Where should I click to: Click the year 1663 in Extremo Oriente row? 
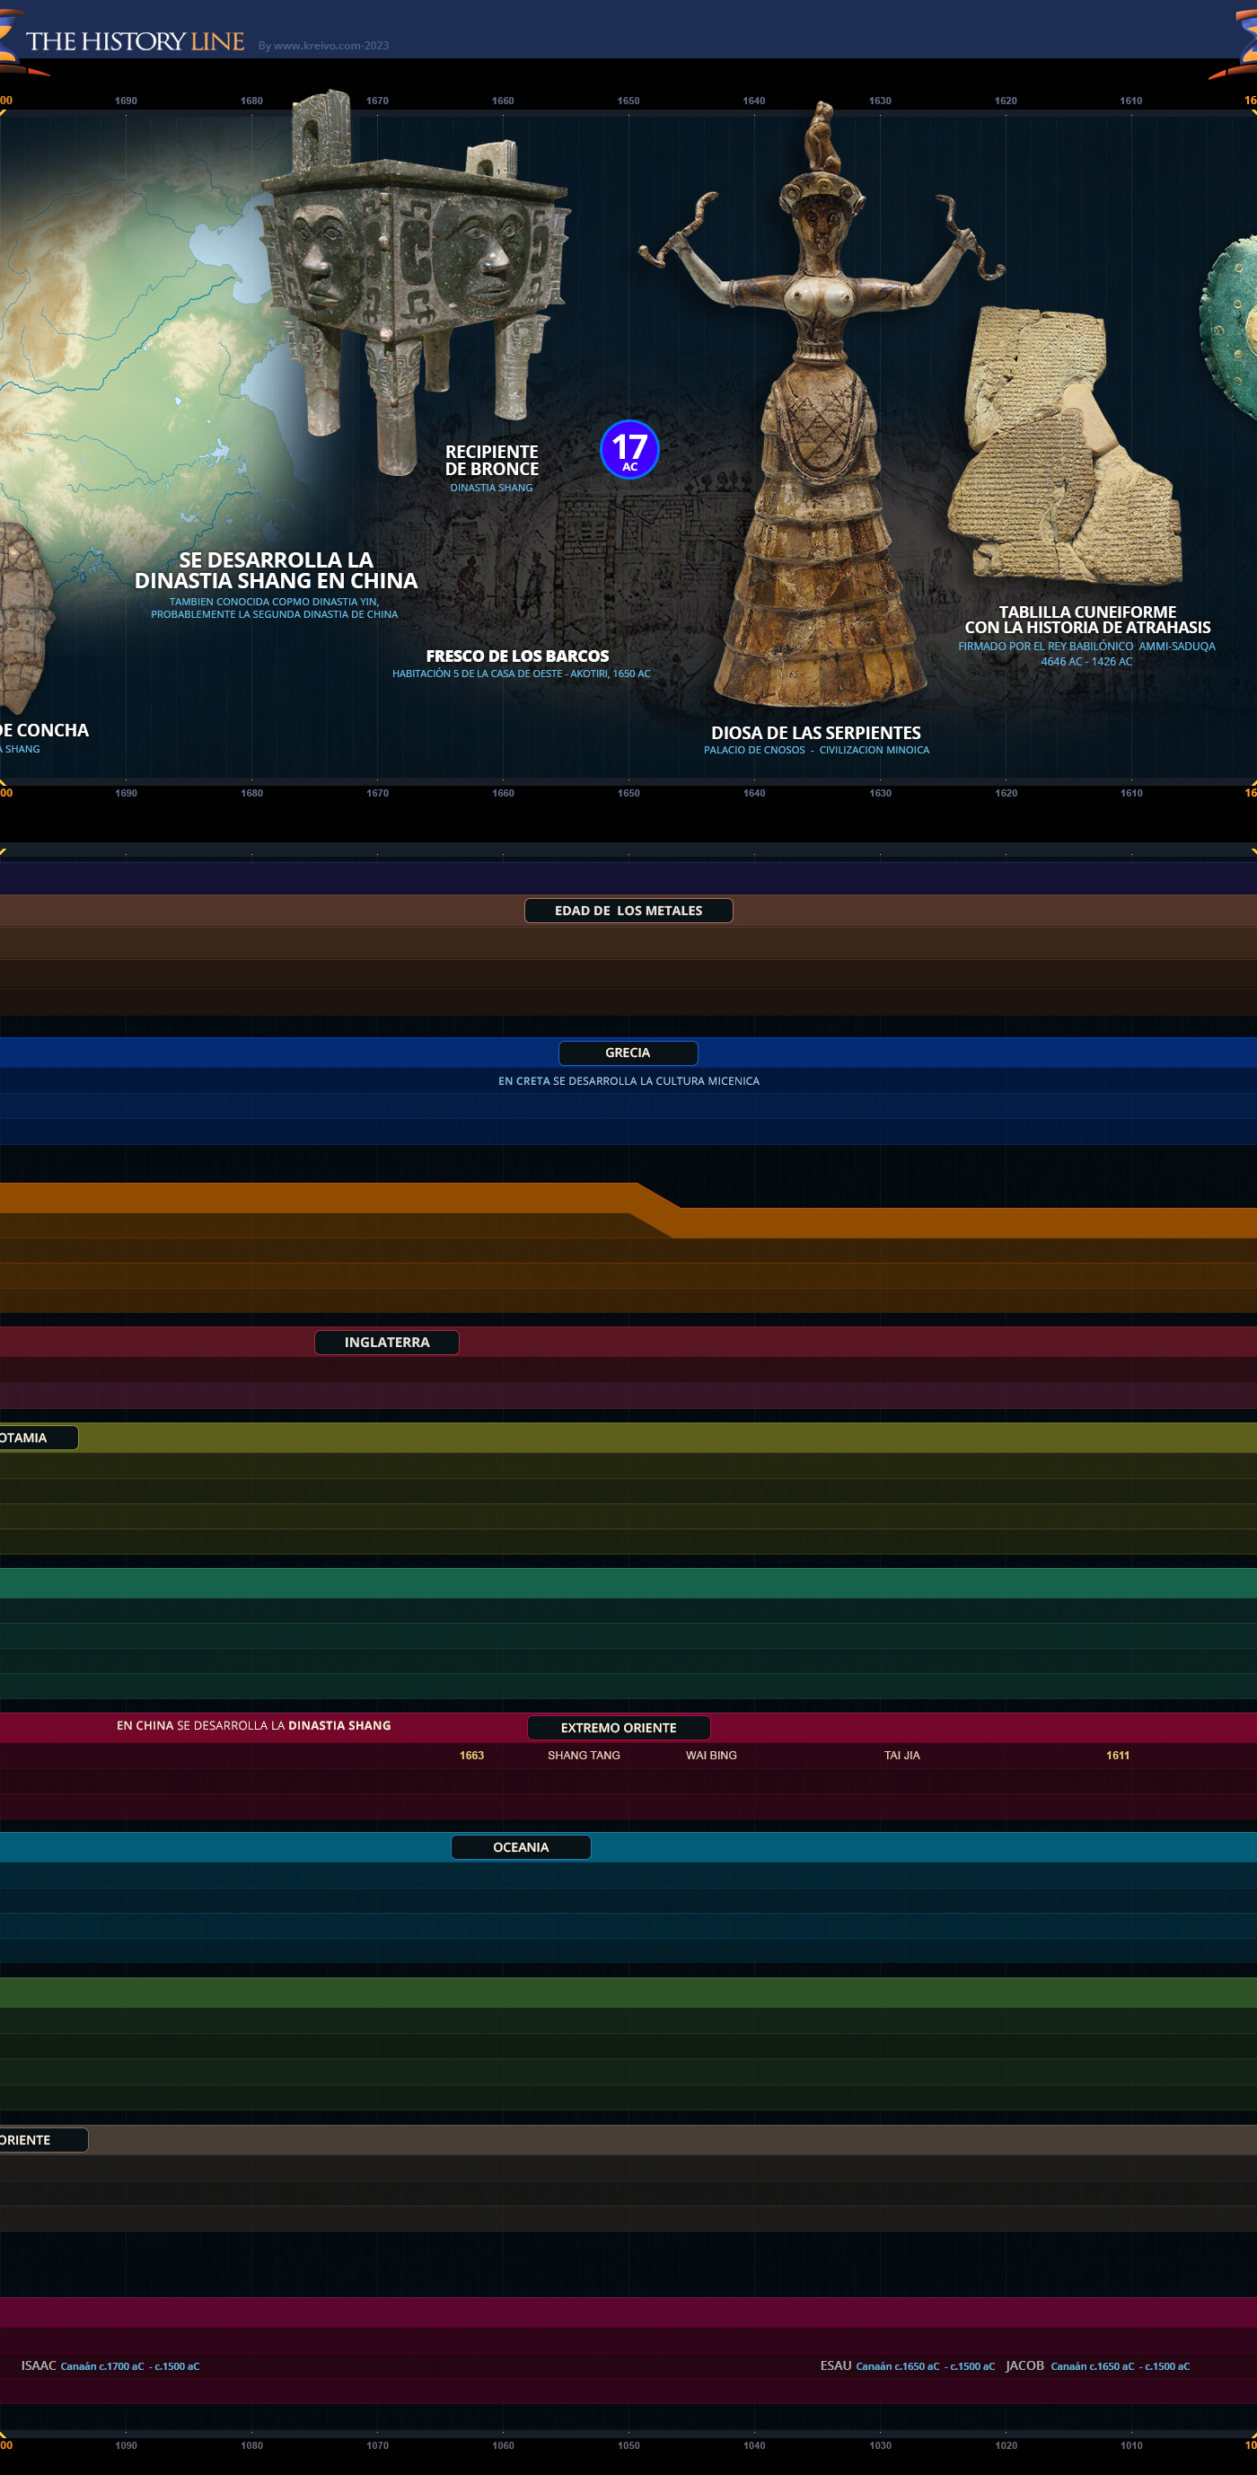click(471, 1756)
